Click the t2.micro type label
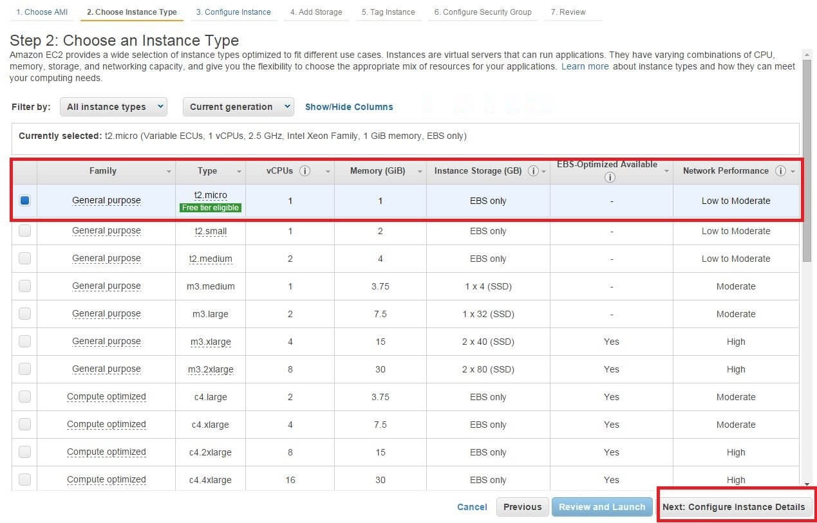 pyautogui.click(x=211, y=195)
